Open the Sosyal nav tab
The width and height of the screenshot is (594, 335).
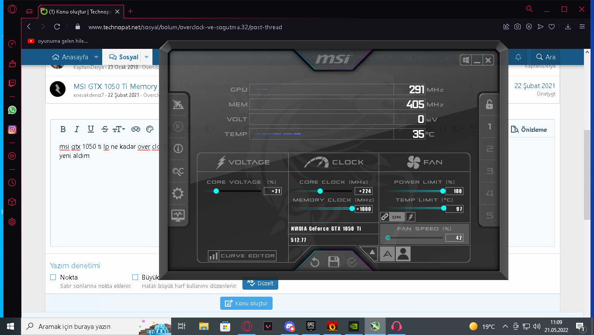(124, 57)
